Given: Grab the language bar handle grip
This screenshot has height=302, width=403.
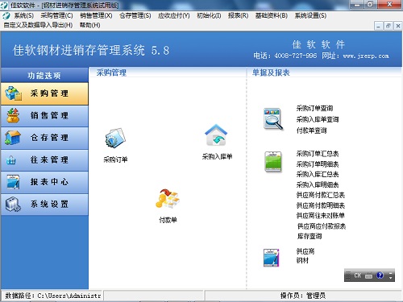Looking at the screenshot, I should (x=348, y=275).
